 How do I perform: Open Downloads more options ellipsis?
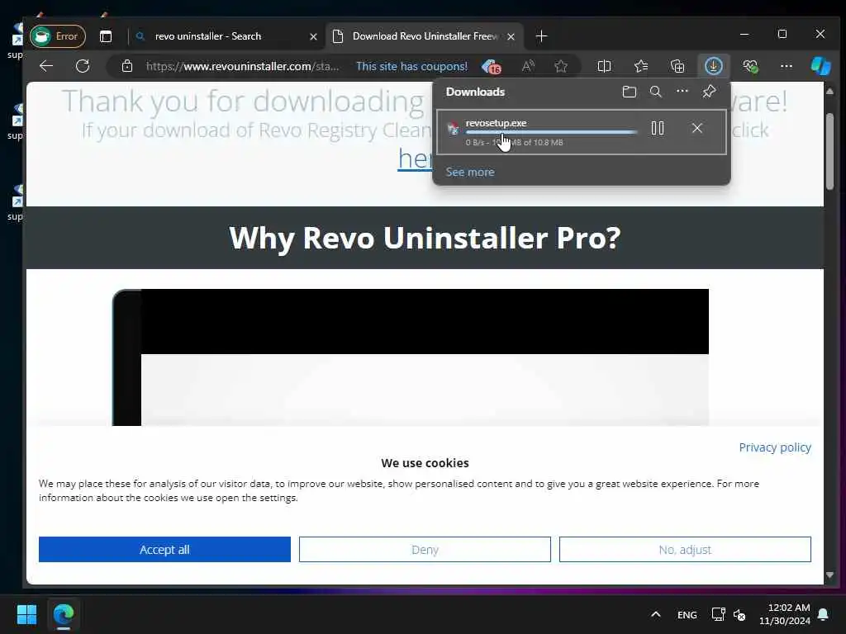point(682,91)
